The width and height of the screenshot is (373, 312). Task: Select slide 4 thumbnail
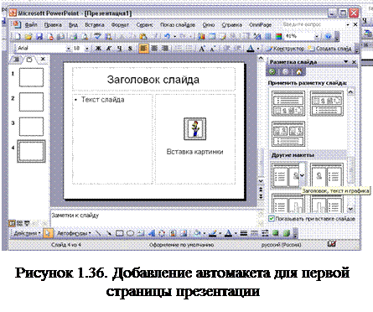click(31, 151)
